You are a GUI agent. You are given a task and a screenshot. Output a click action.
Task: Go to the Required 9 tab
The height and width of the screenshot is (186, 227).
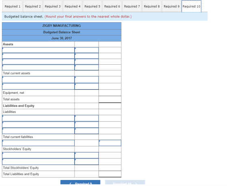(x=172, y=6)
